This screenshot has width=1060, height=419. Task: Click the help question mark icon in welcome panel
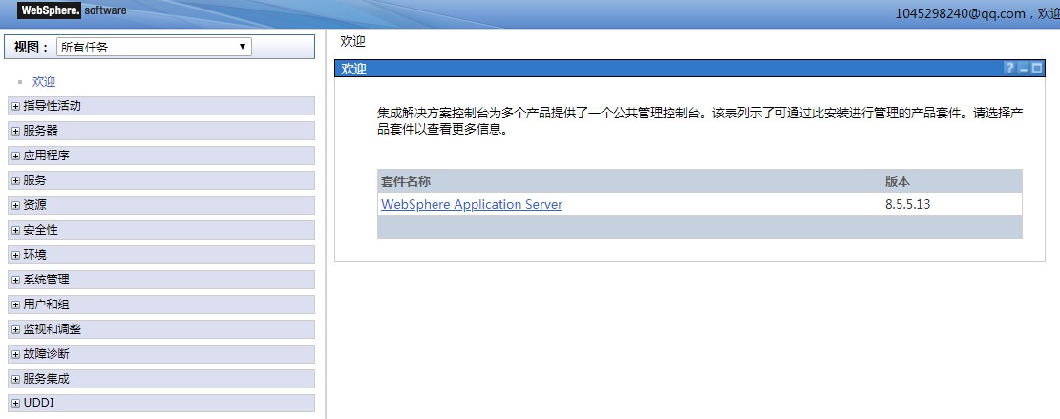click(1008, 69)
